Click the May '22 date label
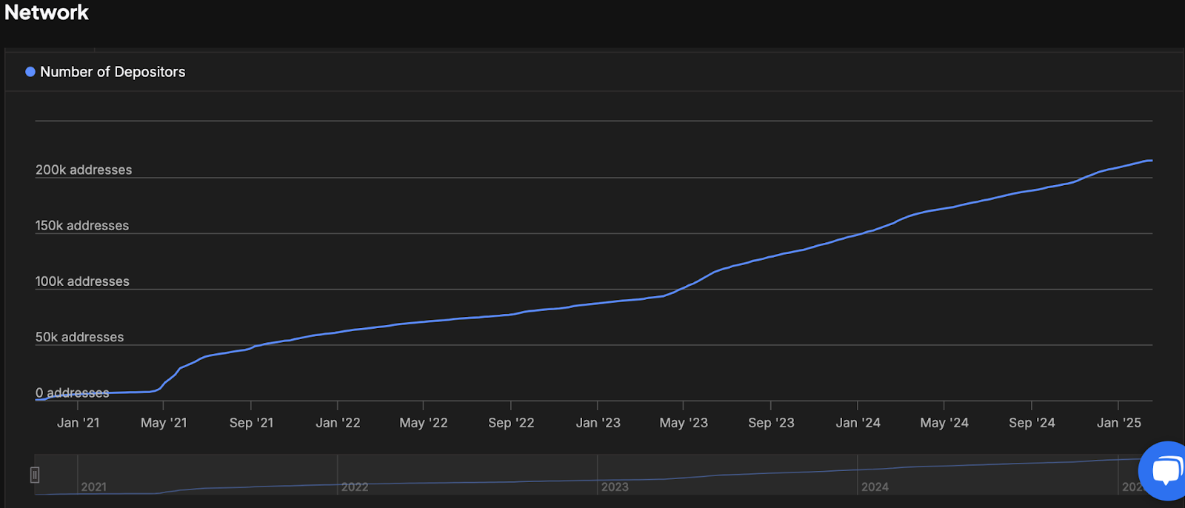This screenshot has height=508, width=1185. pos(424,423)
